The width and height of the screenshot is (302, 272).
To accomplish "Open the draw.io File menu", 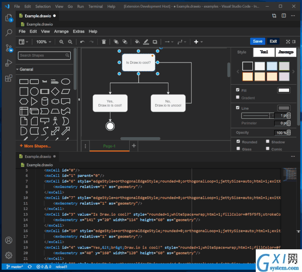I will coord(22,32).
